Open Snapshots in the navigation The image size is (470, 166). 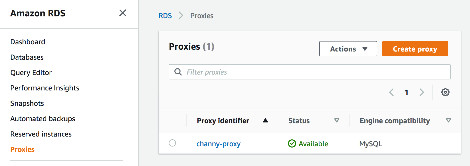(x=27, y=103)
